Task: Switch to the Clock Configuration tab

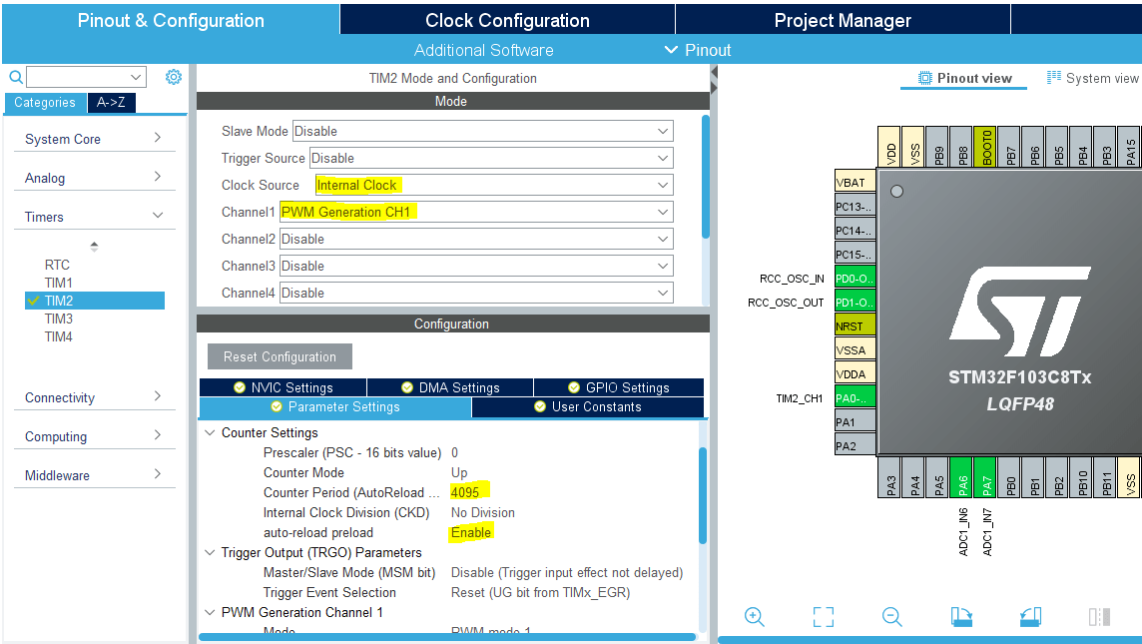Action: [507, 20]
